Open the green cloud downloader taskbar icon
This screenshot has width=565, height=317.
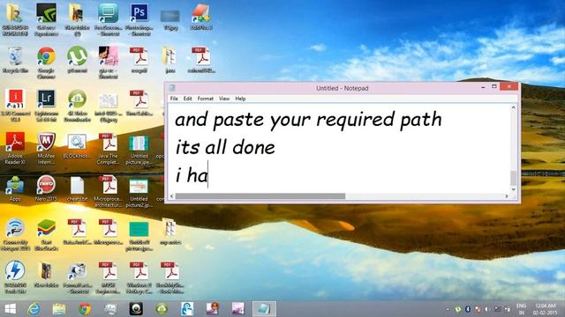(x=162, y=309)
